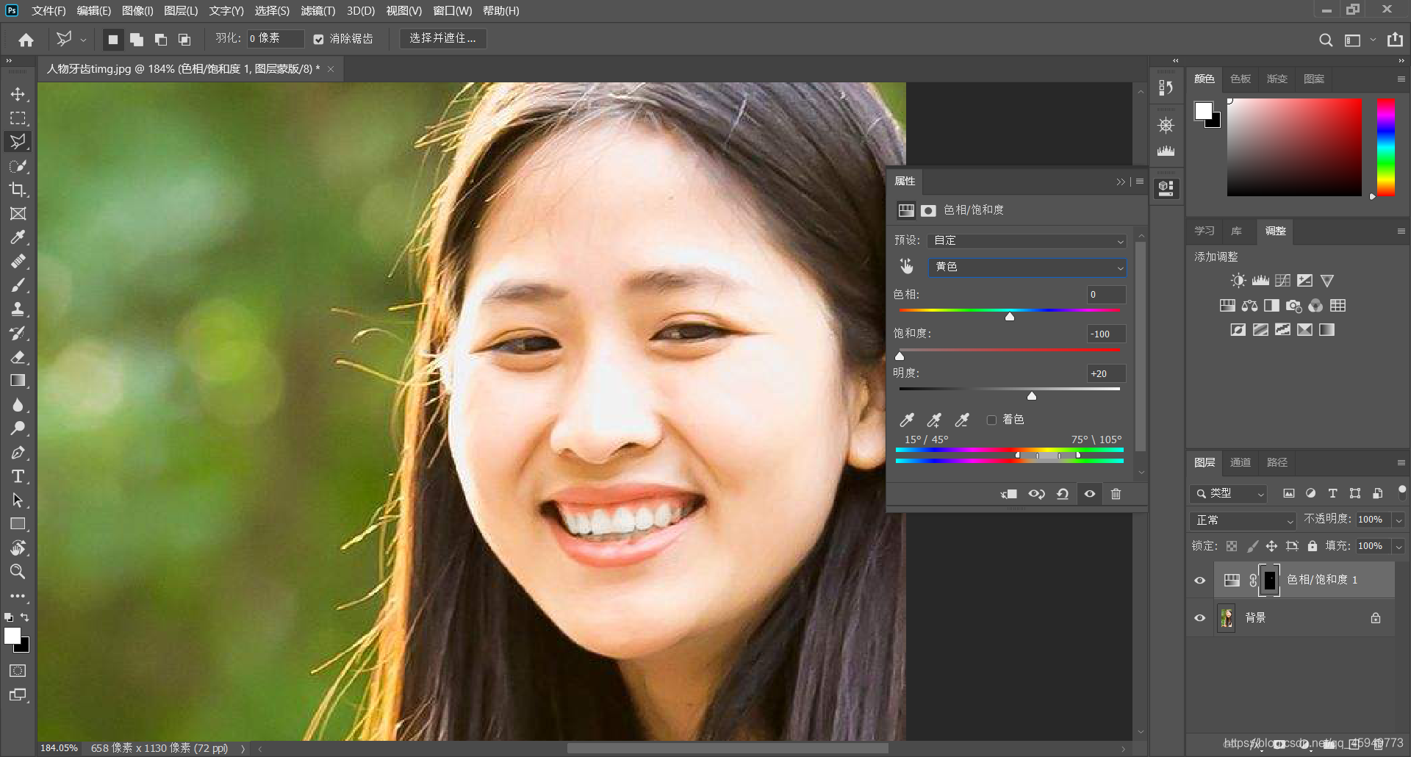Choose Intersect with selection mode
This screenshot has width=1411, height=757.
[184, 39]
